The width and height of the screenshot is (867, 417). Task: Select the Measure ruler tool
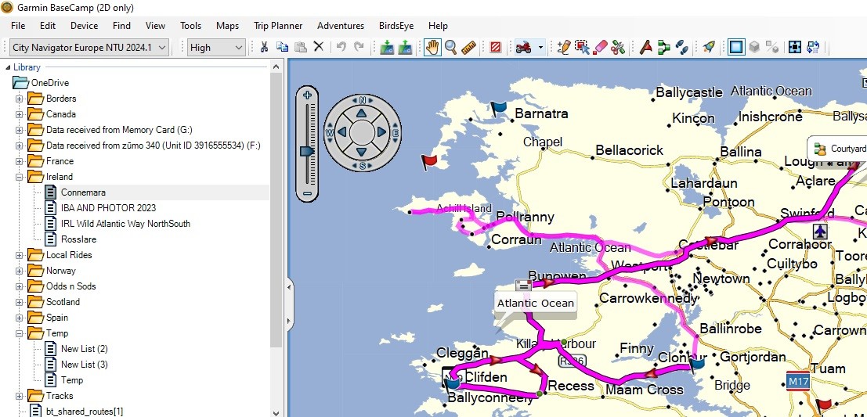pos(469,48)
